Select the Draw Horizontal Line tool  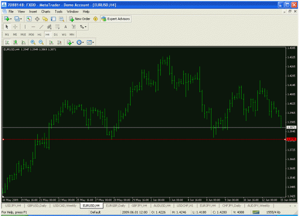[x=33, y=27]
